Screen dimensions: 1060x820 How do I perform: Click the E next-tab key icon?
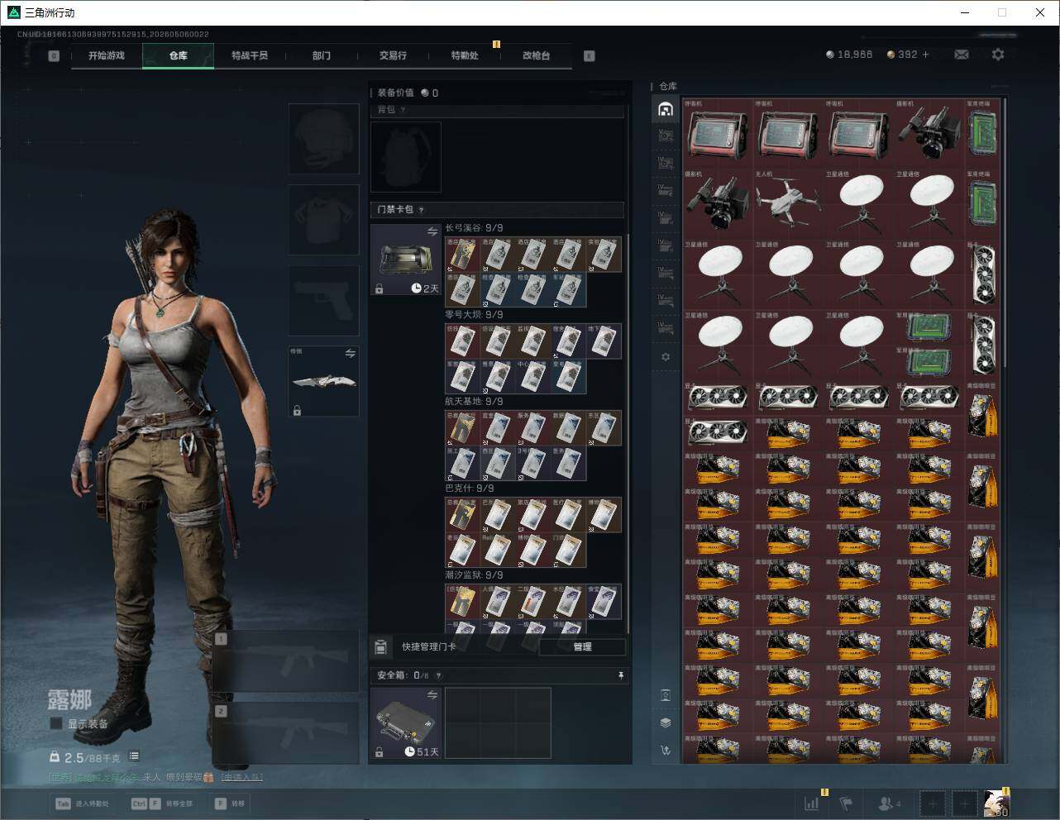pyautogui.click(x=589, y=56)
